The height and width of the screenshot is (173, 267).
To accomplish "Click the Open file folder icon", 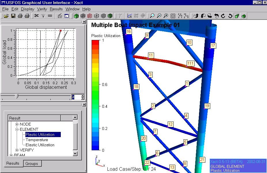I will [6, 16].
